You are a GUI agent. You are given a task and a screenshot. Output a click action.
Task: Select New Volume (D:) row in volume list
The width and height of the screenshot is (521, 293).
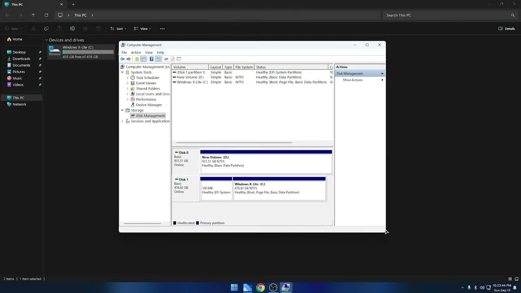[x=252, y=77]
